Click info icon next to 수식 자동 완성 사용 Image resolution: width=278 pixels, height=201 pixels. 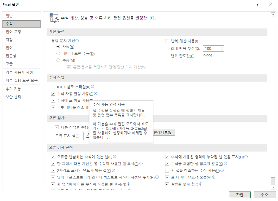pos(96,94)
